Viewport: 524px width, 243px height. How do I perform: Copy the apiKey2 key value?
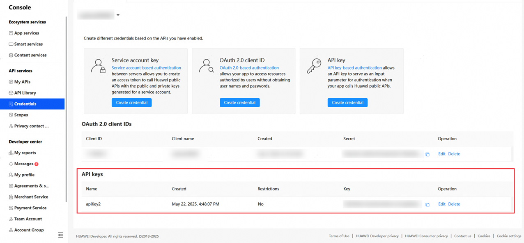(427, 205)
